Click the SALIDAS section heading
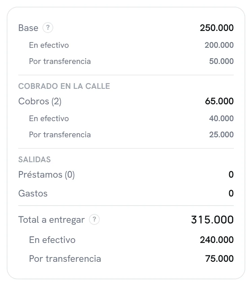 pyautogui.click(x=34, y=159)
